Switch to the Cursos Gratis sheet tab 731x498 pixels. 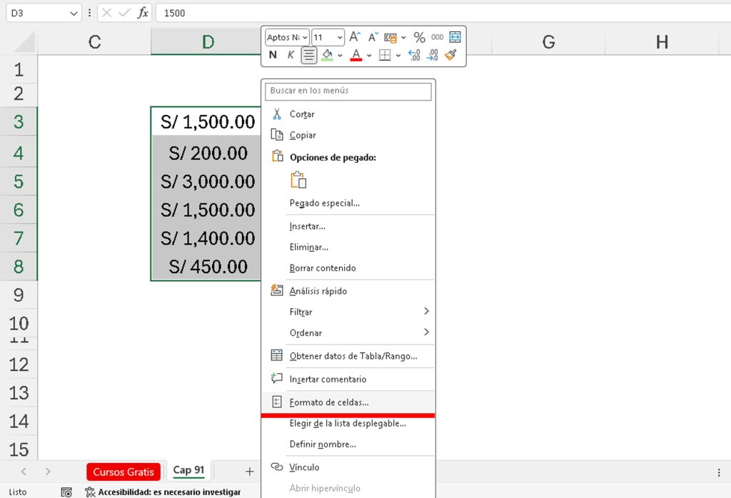(x=123, y=472)
